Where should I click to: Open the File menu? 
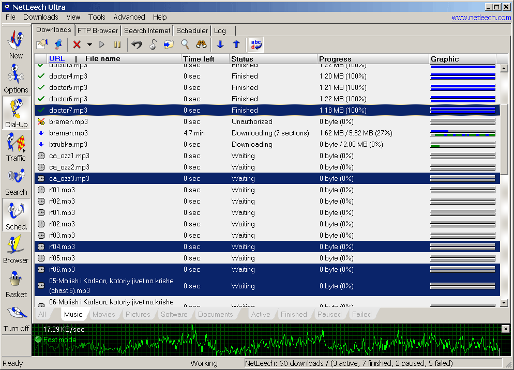[10, 17]
